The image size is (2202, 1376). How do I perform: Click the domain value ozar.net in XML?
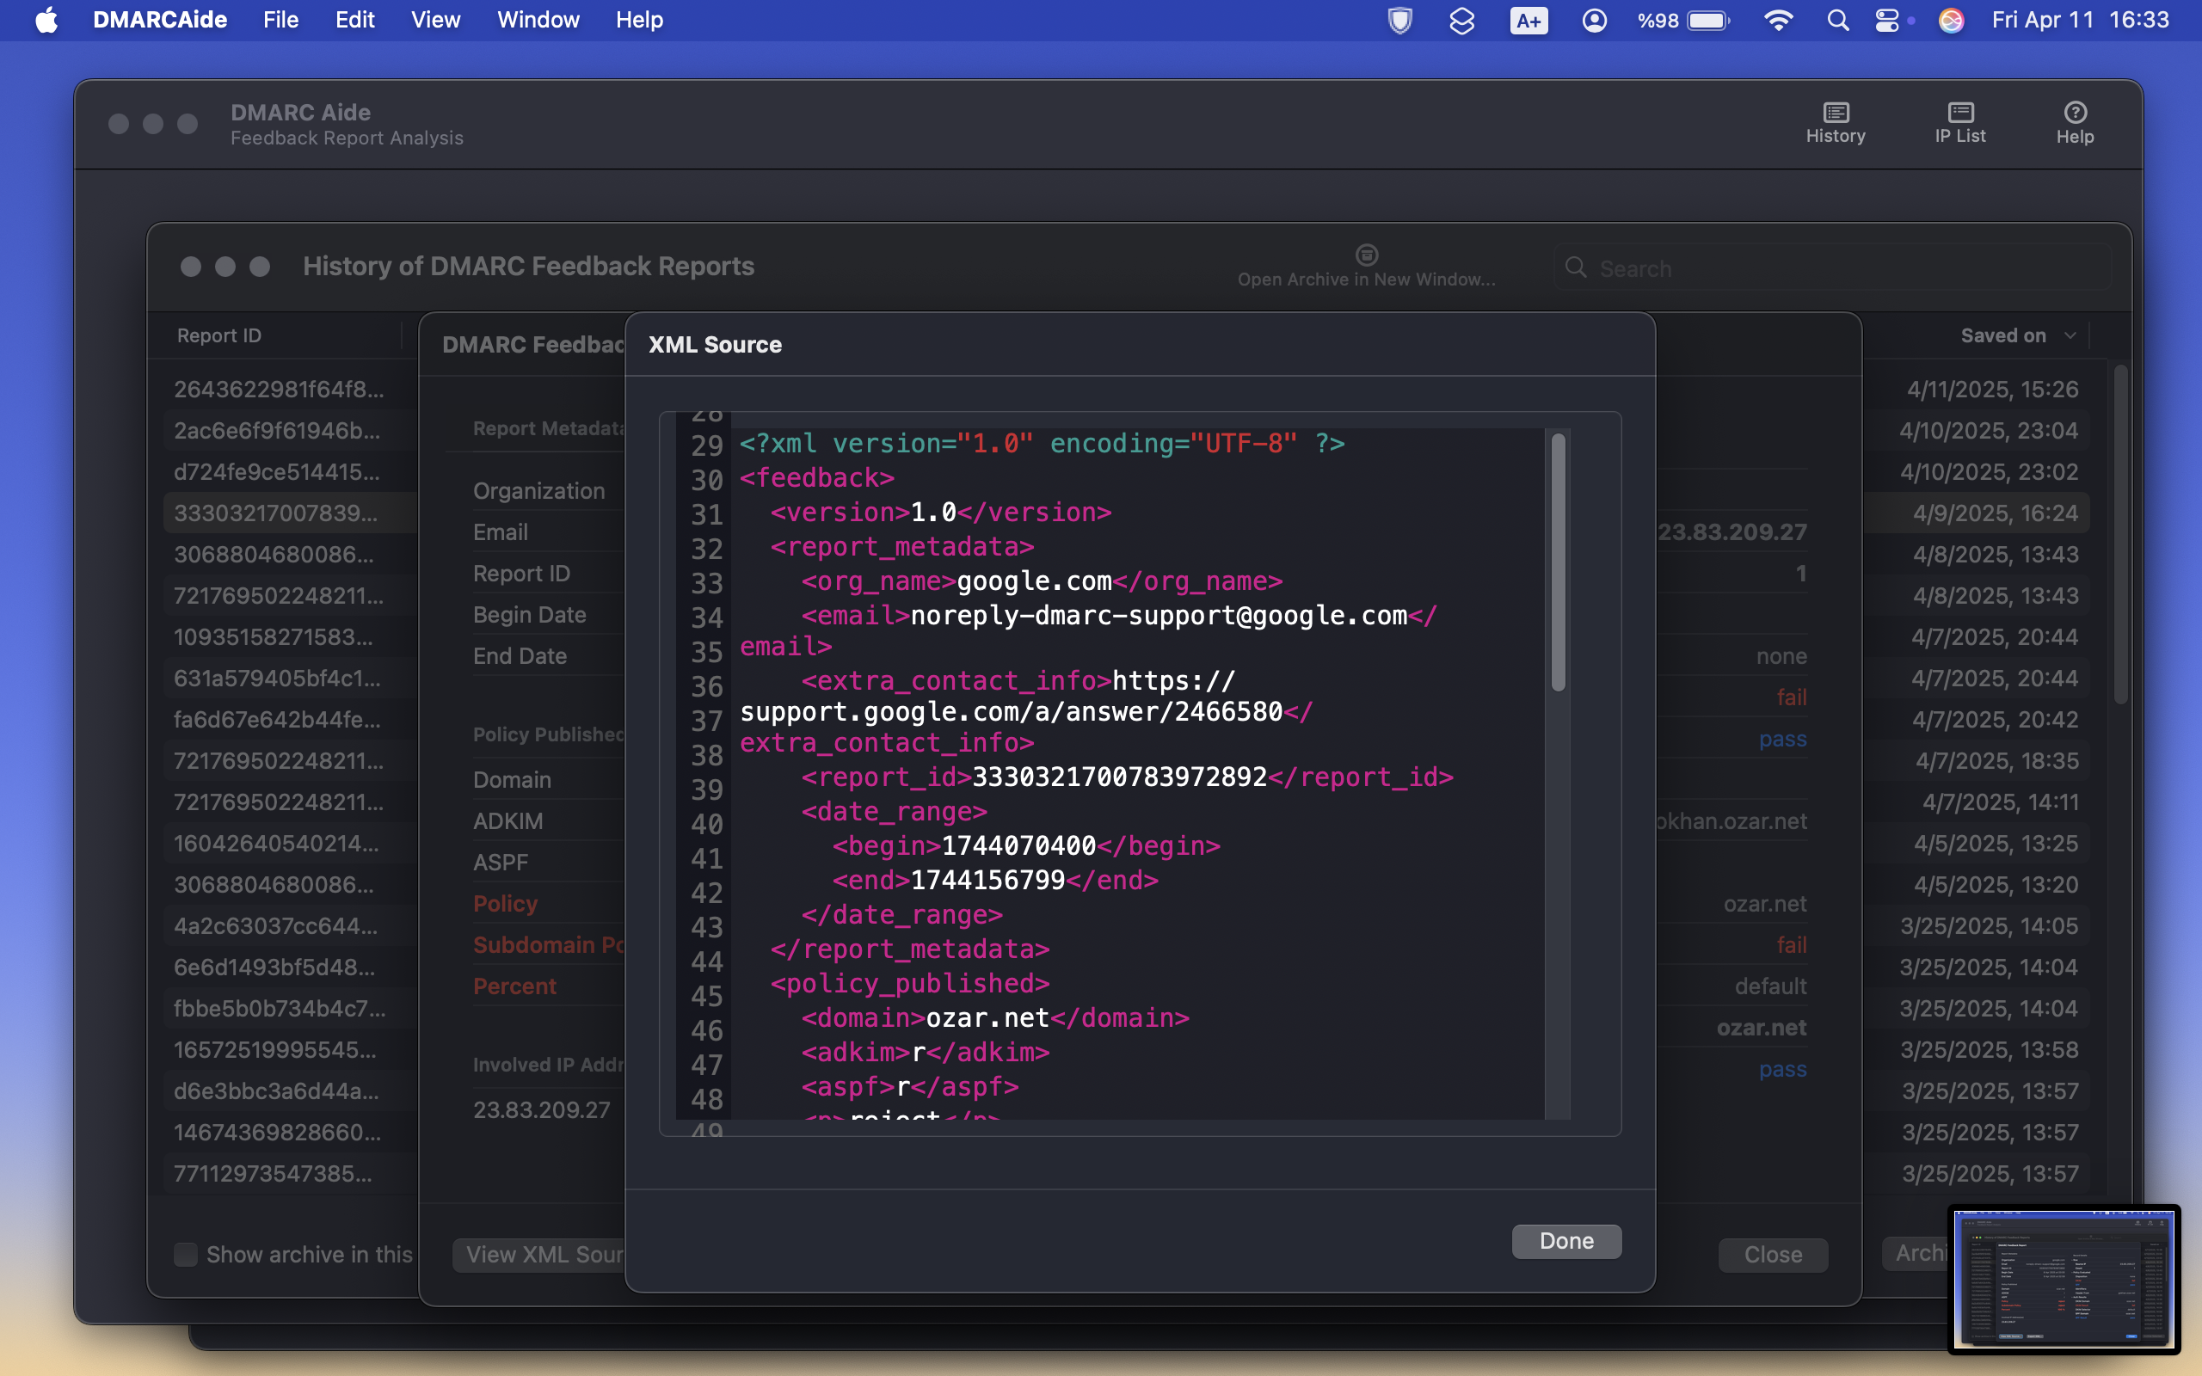point(987,1017)
